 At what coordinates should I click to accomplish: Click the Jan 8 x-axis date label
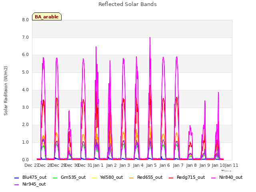191,165
